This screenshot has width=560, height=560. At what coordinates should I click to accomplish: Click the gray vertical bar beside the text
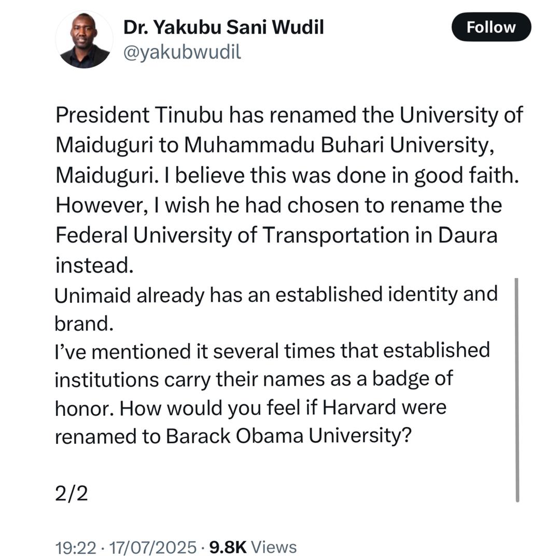(x=517, y=390)
